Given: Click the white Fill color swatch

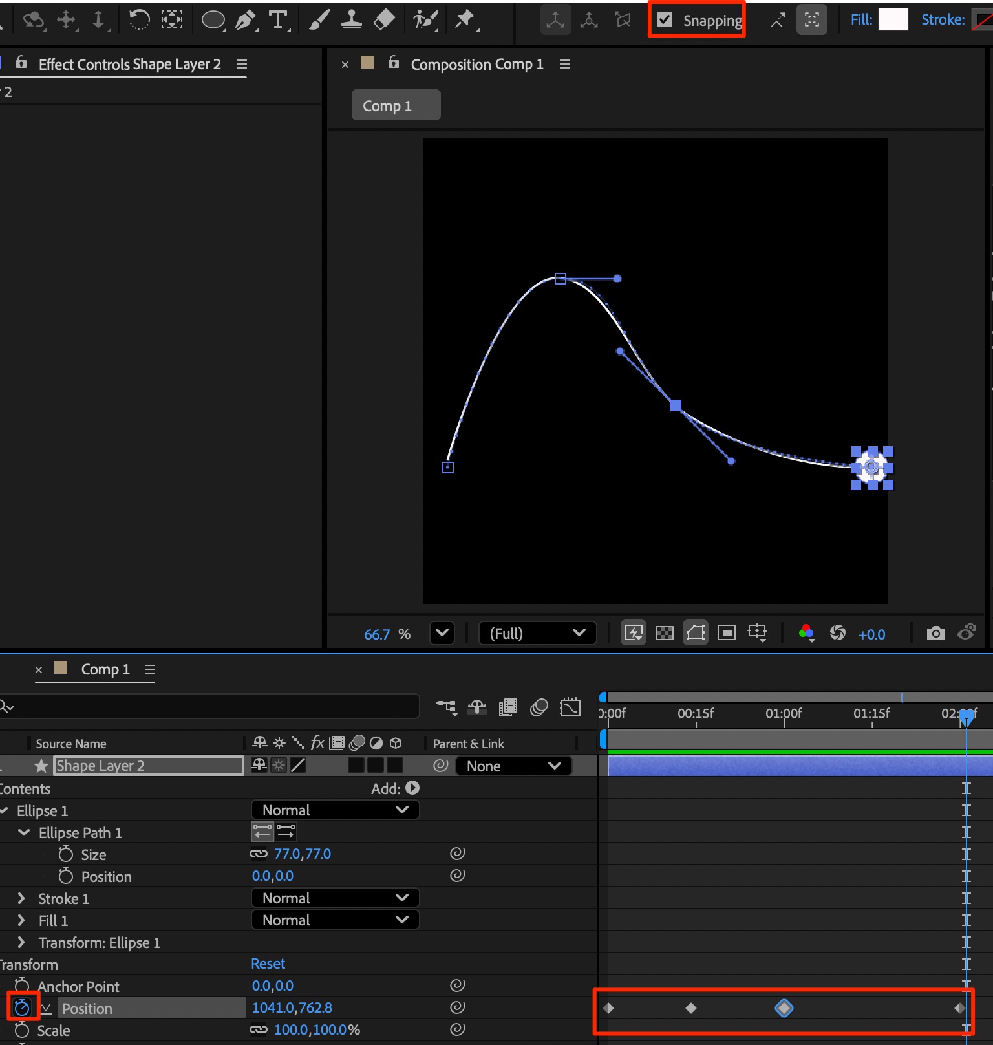Looking at the screenshot, I should tap(893, 20).
